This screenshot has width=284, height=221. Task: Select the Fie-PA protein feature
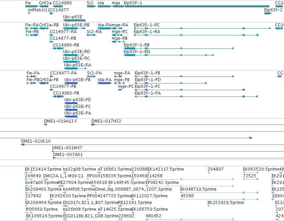coord(31,76)
